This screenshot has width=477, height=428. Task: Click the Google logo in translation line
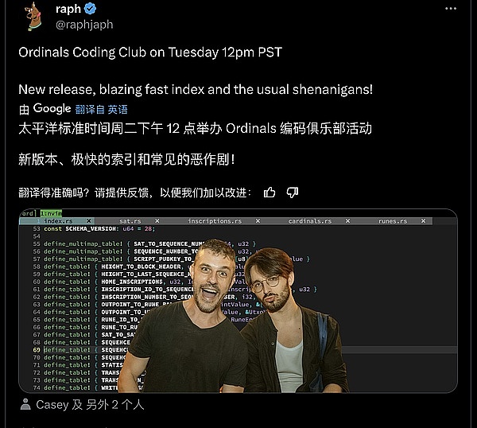pyautogui.click(x=52, y=108)
